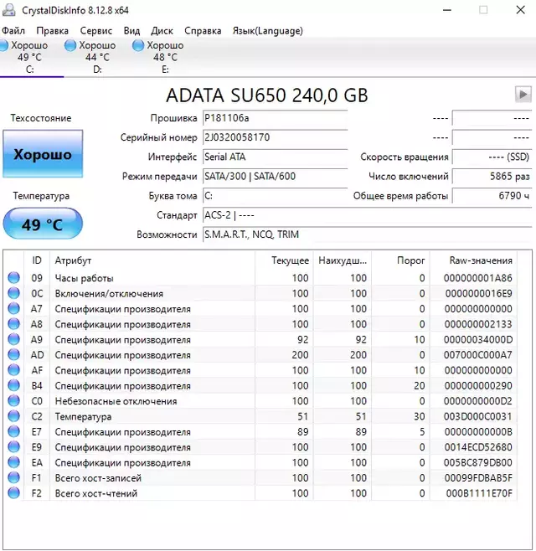Viewport: 536px width, 551px height.
Task: Click the status icon for attribute AF
Action: tap(13, 370)
